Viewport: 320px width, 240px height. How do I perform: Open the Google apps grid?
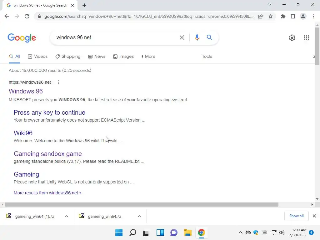306,38
